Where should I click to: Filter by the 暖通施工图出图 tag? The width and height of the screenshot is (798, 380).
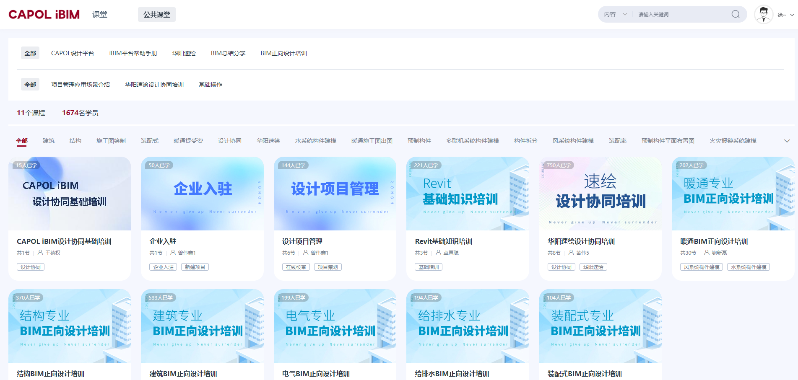[x=372, y=141]
